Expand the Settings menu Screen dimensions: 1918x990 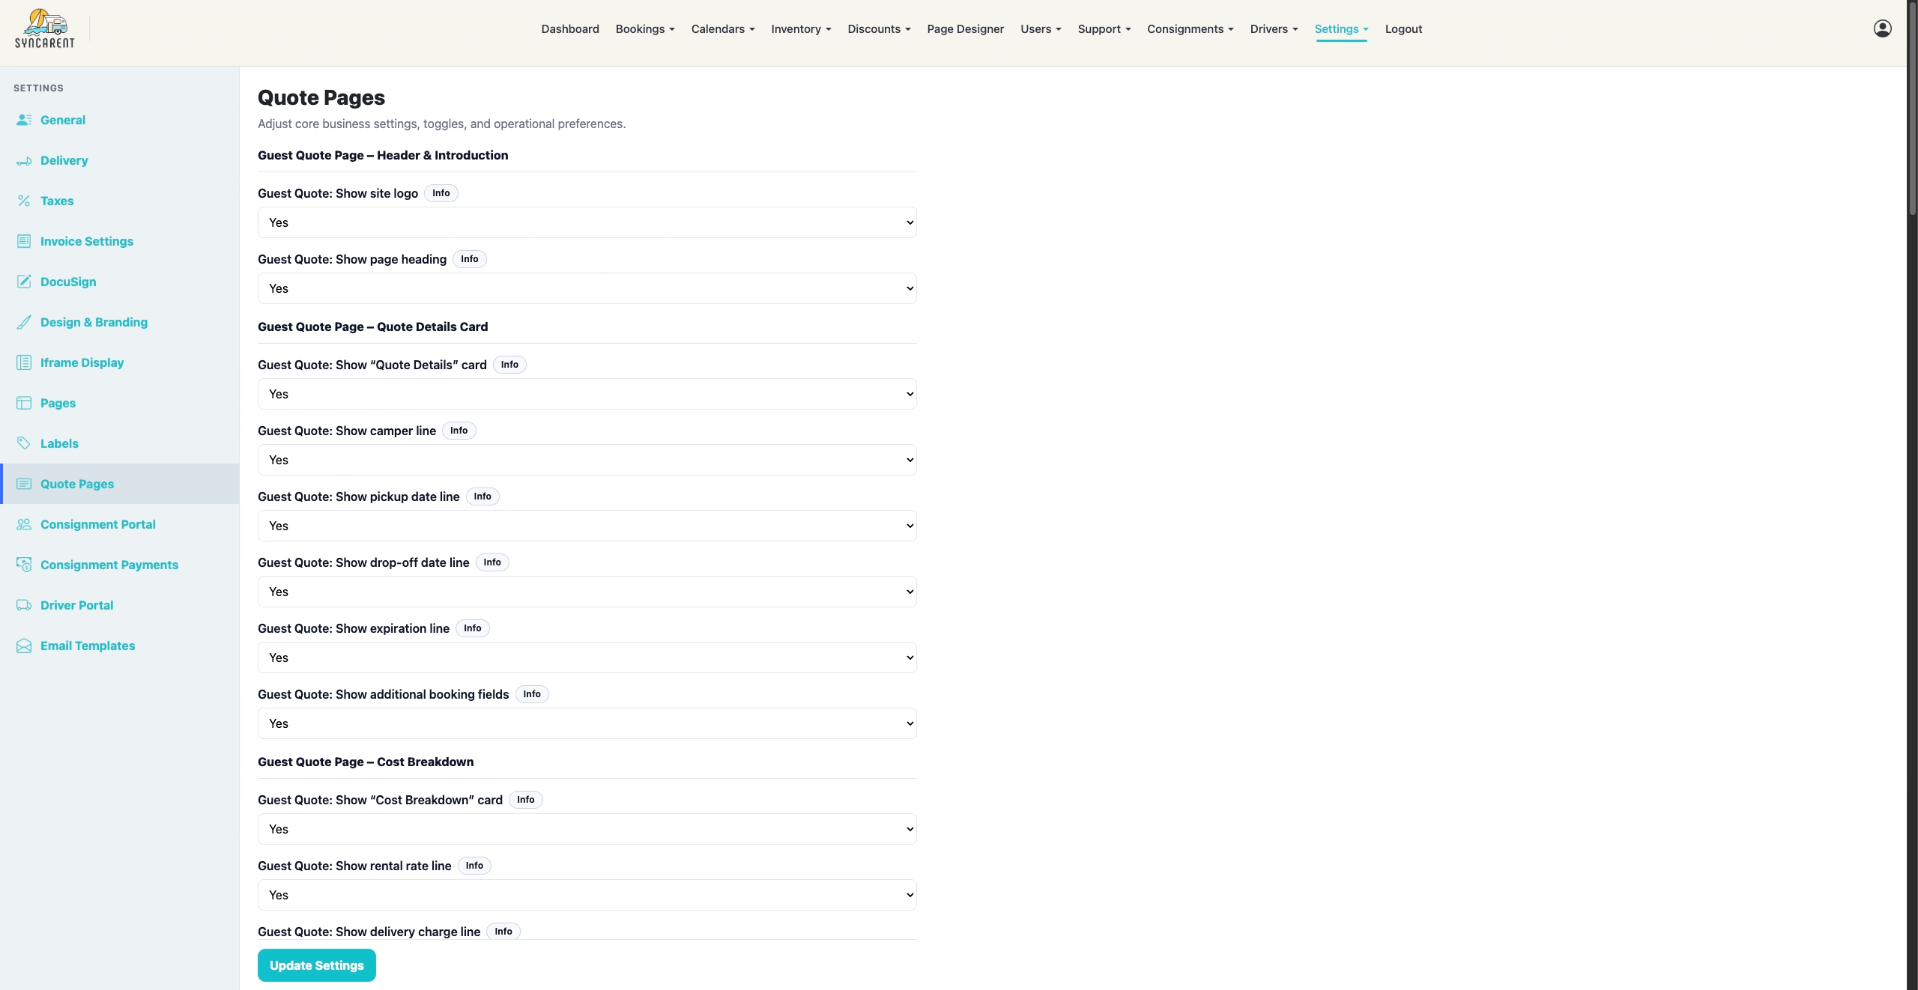coord(1341,29)
